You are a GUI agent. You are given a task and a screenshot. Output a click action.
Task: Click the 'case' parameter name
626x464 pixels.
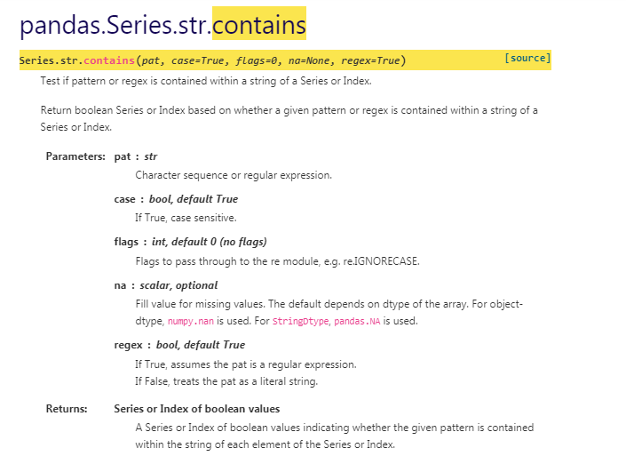(124, 199)
